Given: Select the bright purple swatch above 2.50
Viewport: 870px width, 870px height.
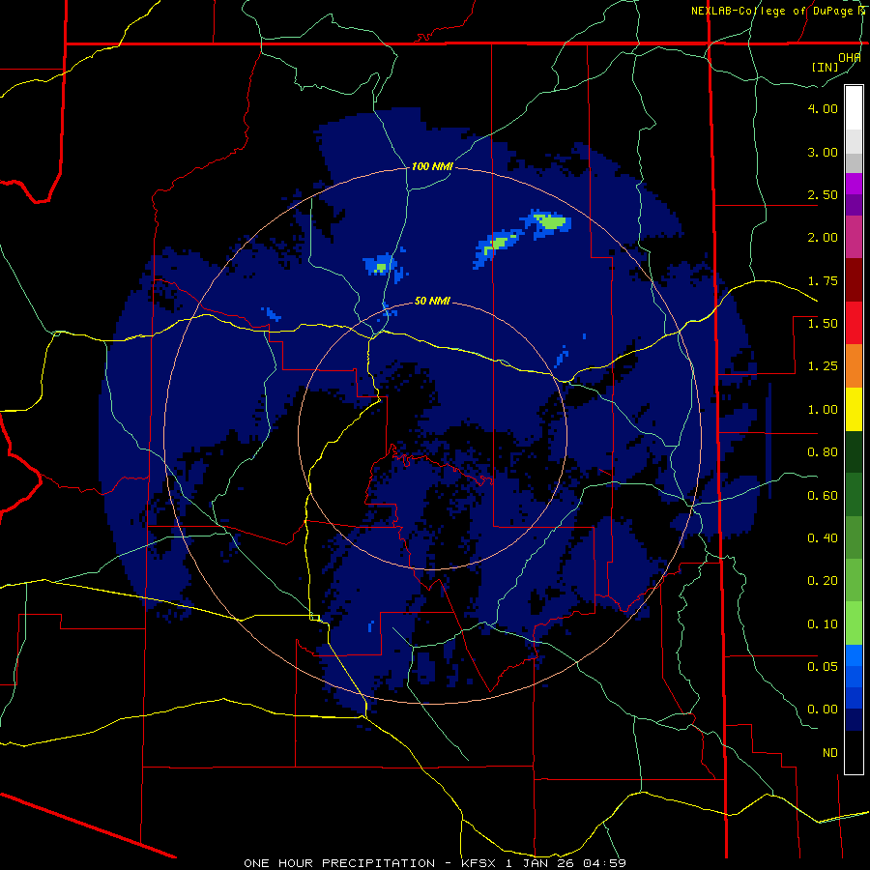Looking at the screenshot, I should [x=854, y=184].
